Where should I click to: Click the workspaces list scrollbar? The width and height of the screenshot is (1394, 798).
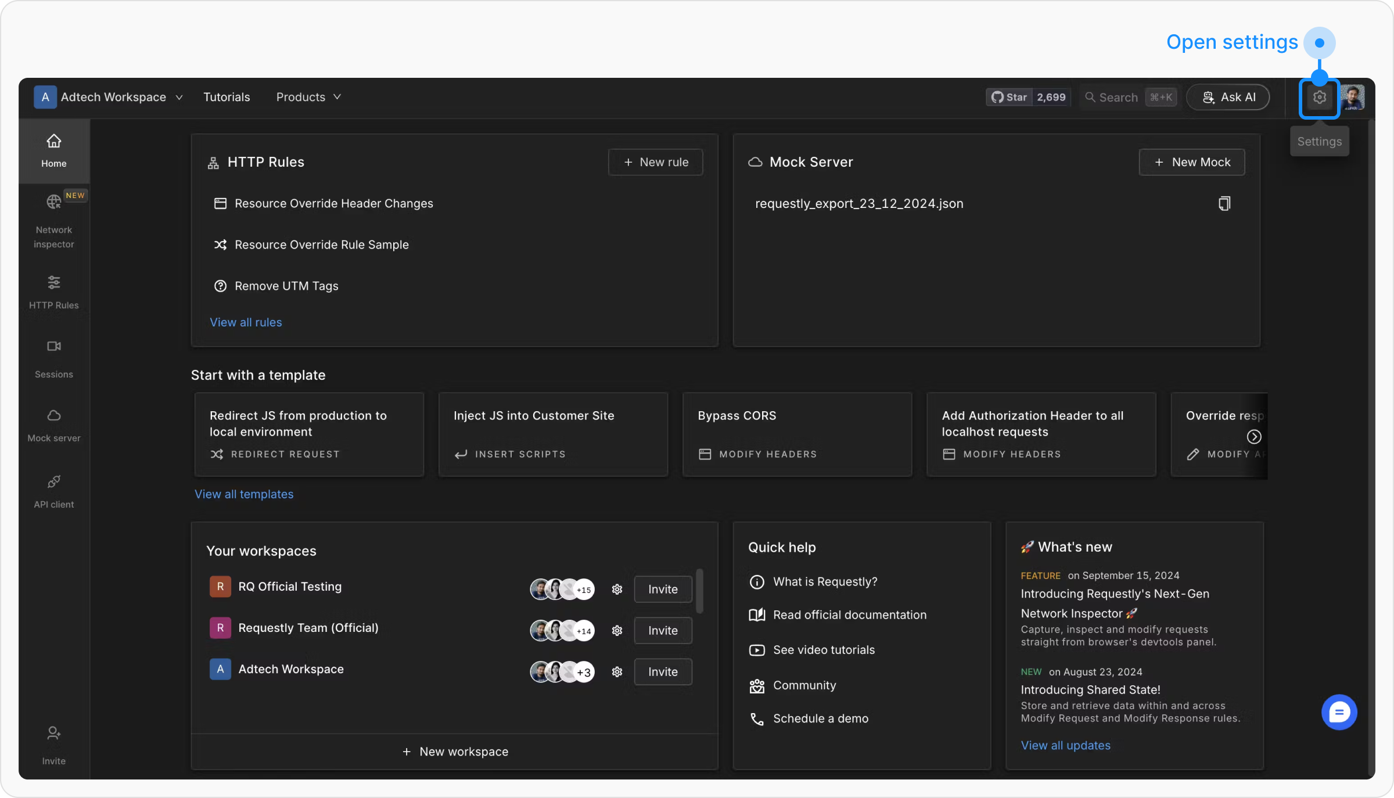[699, 591]
